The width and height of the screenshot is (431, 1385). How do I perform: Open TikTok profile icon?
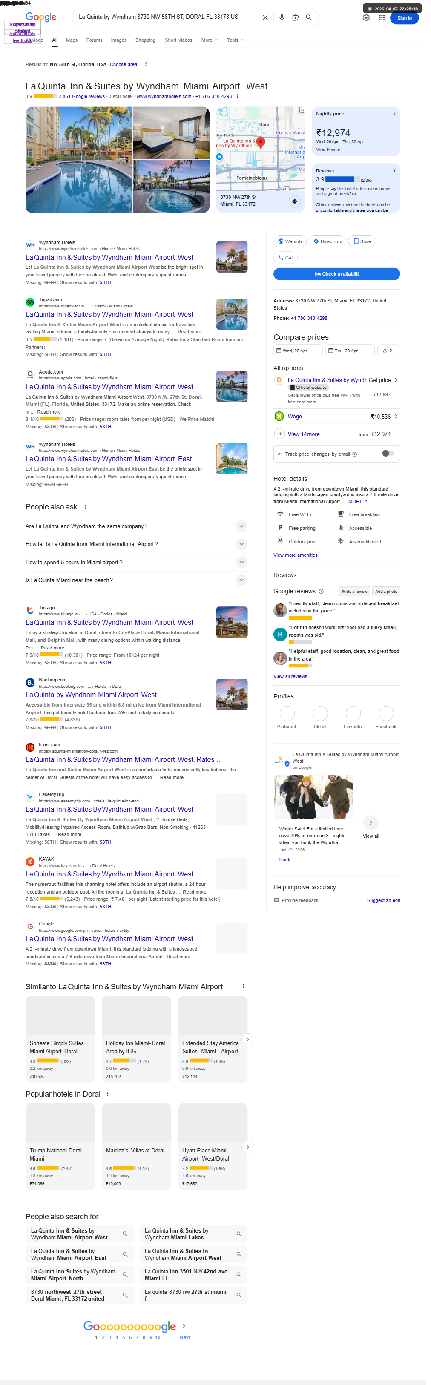tap(320, 713)
